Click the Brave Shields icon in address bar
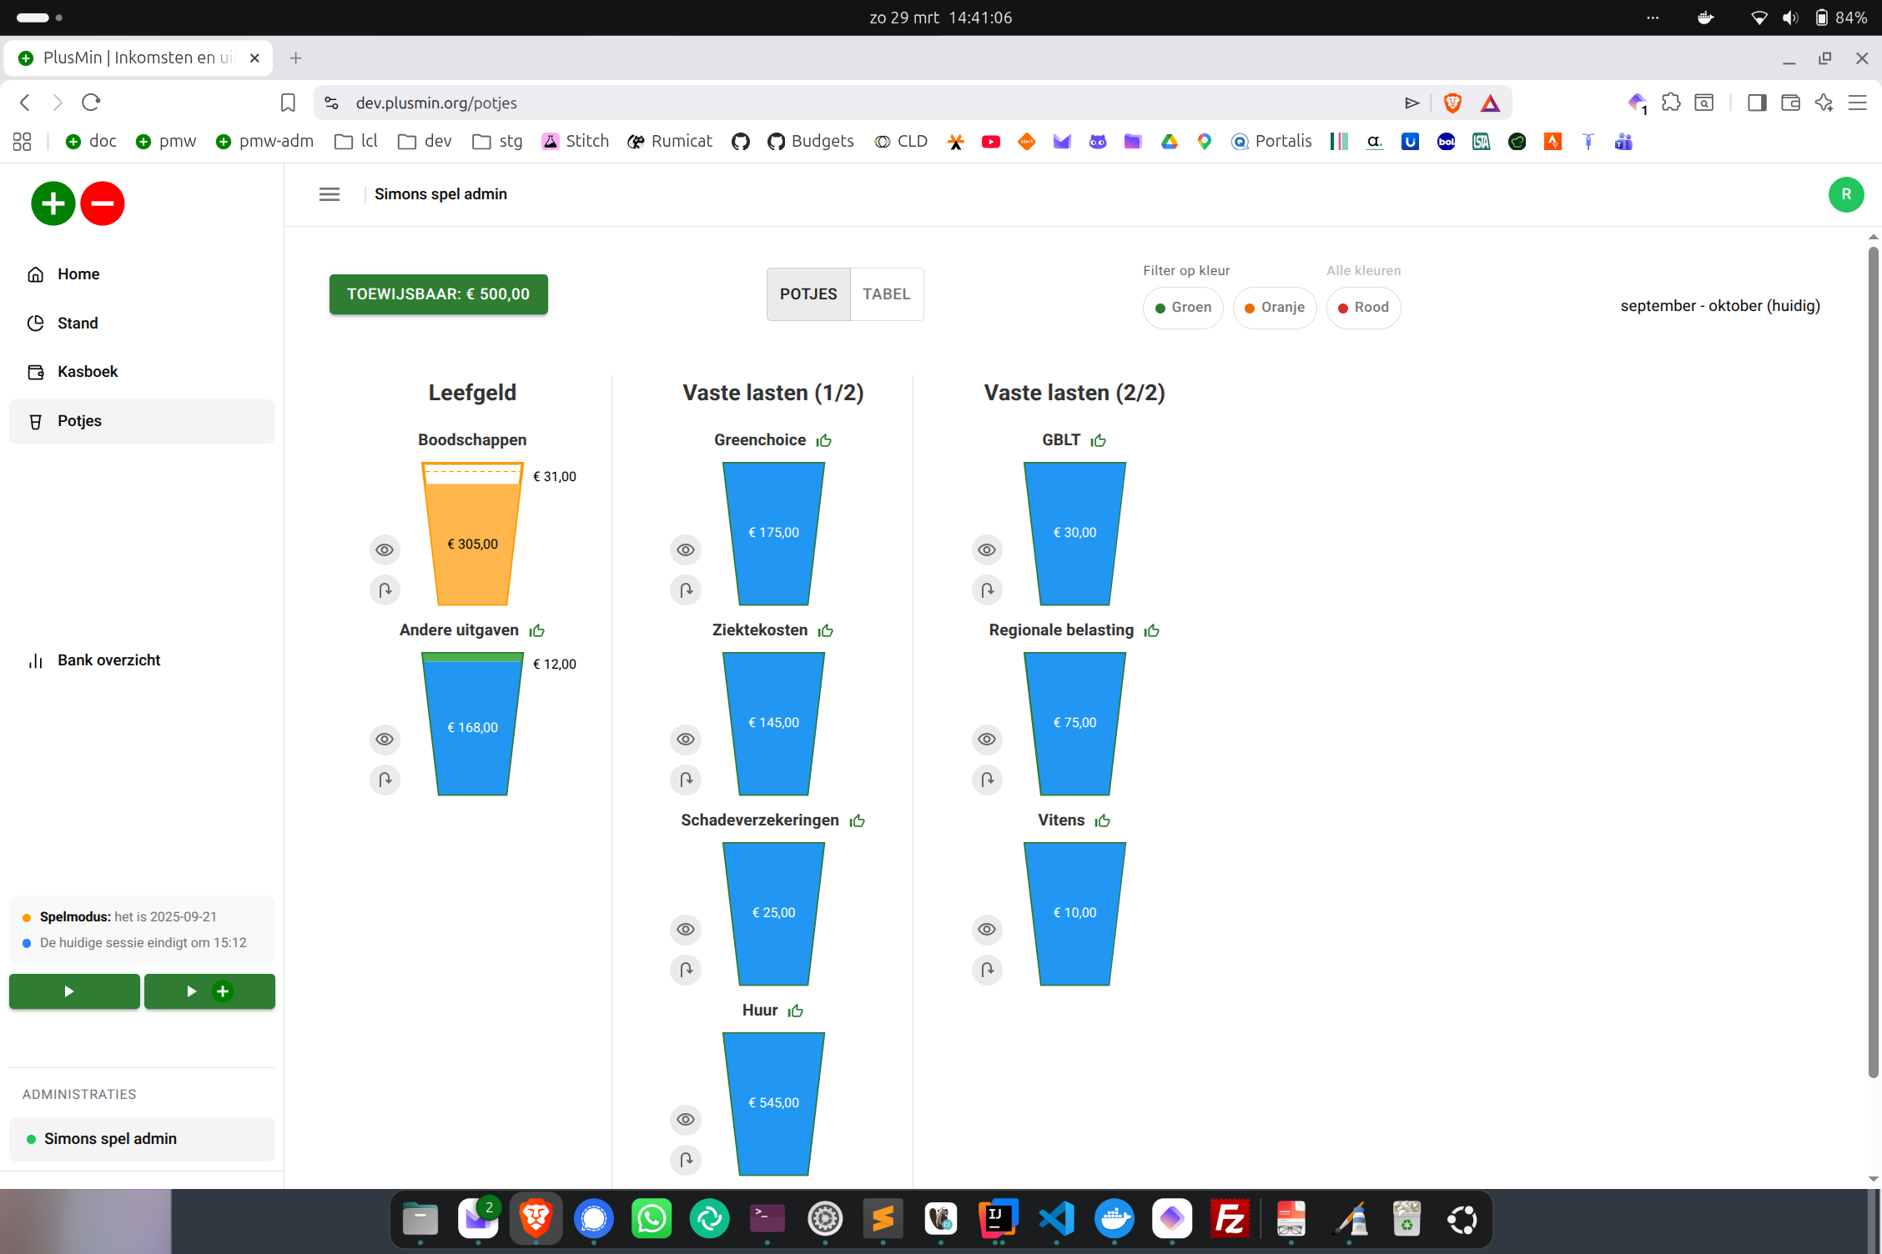Image resolution: width=1882 pixels, height=1254 pixels. pos(1452,103)
